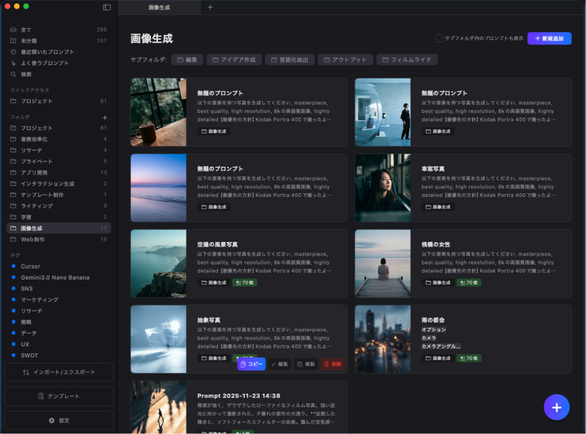The image size is (586, 434).
Task: Open 設定 settings
Action: [x=59, y=420]
